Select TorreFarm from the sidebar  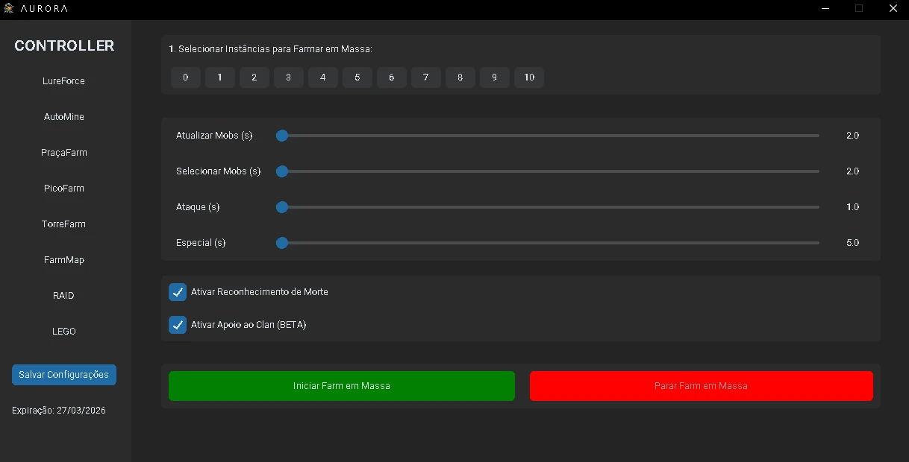click(63, 224)
